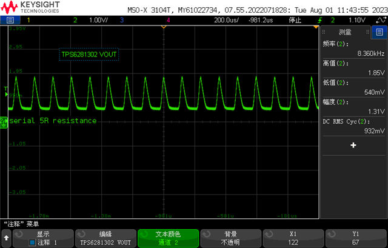This screenshot has height=248, width=388.
Task: Click the rising edge trigger icon
Action: pyautogui.click(x=320, y=20)
